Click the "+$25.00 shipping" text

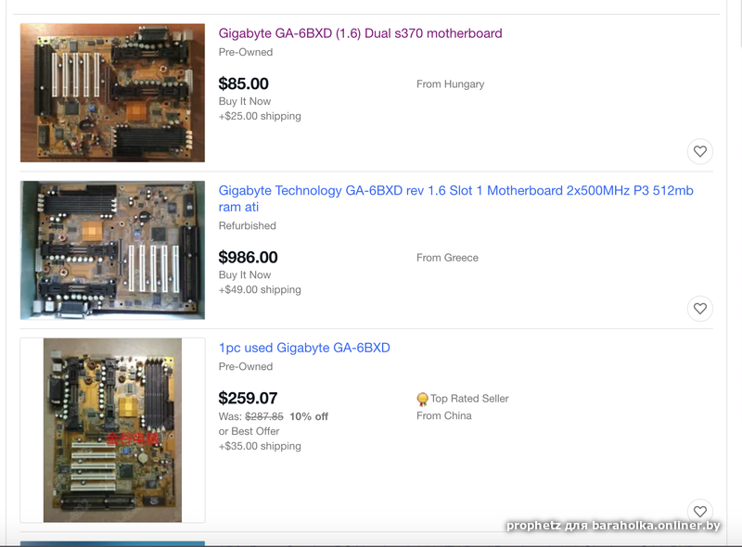tap(260, 117)
